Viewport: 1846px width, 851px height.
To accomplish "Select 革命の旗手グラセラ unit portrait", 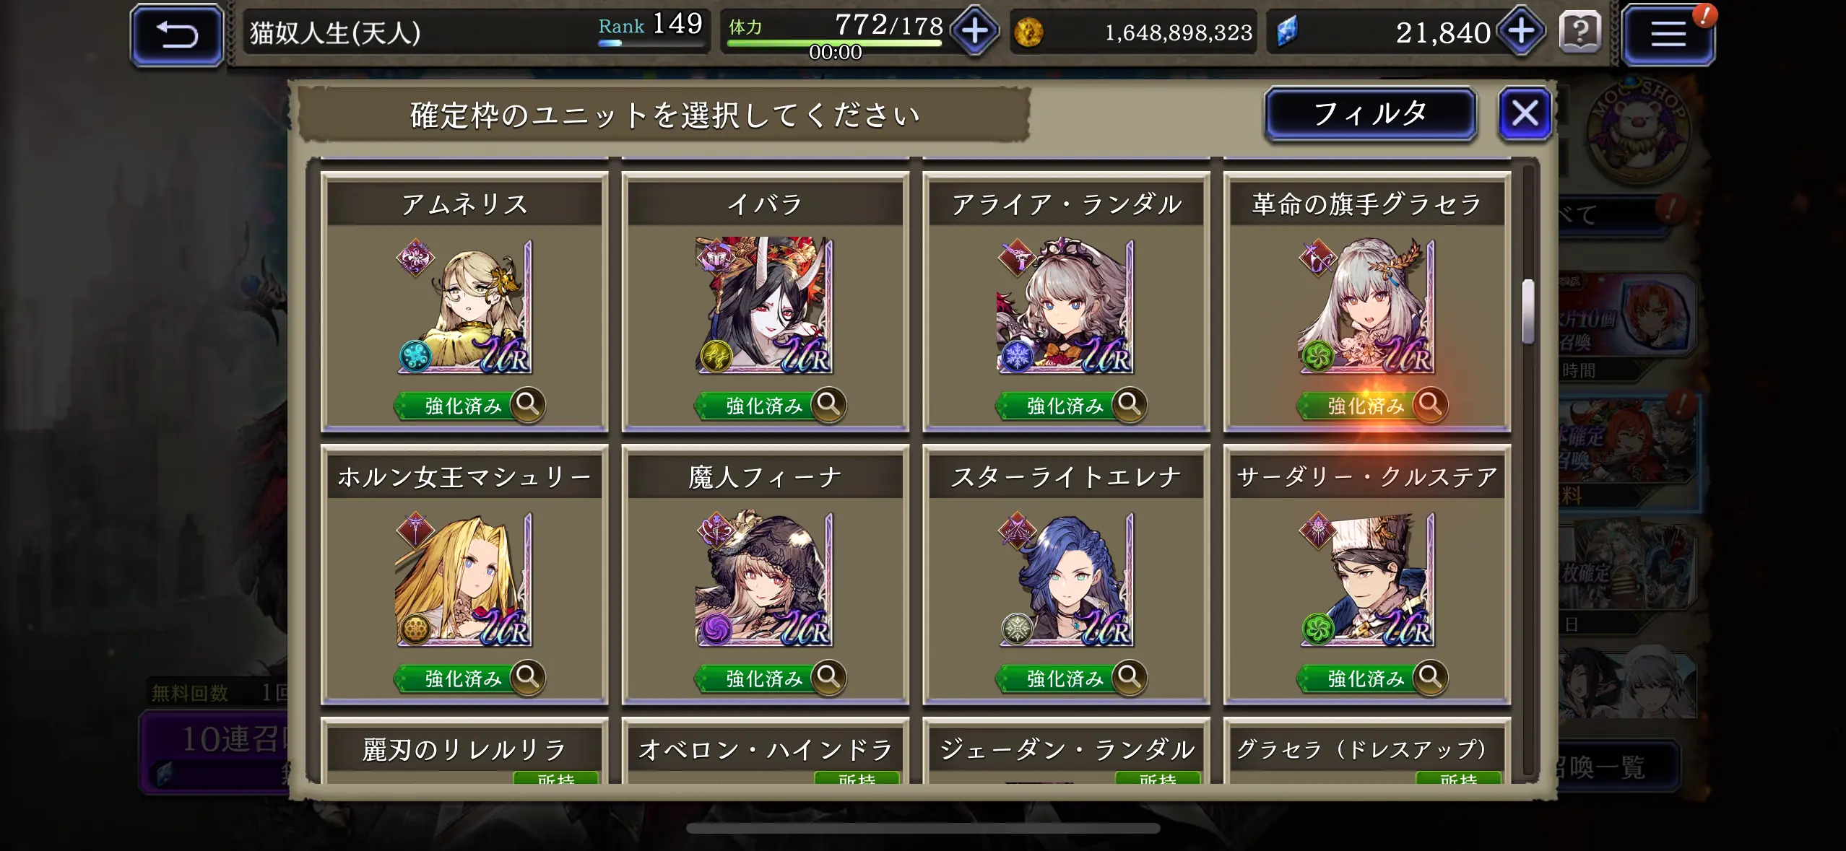I will 1366,306.
